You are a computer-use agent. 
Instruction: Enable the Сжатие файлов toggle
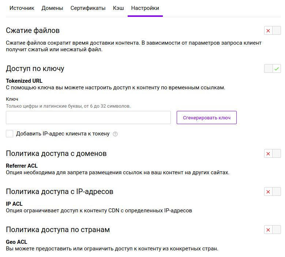tap(273, 30)
